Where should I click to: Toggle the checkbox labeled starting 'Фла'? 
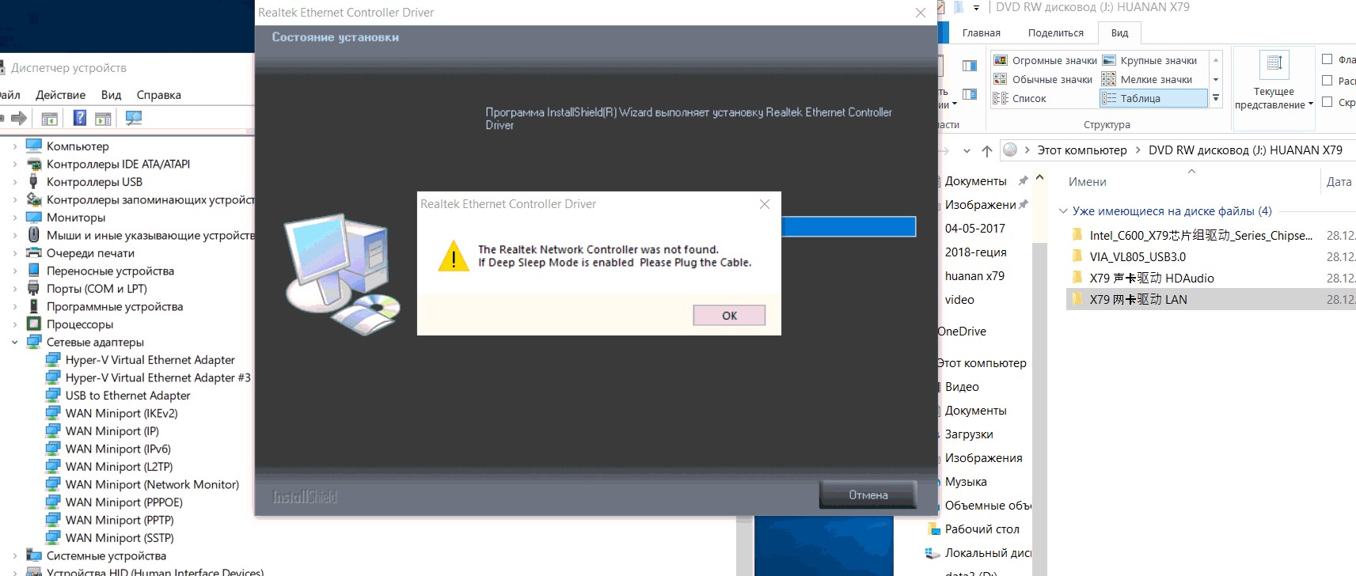[x=1328, y=59]
